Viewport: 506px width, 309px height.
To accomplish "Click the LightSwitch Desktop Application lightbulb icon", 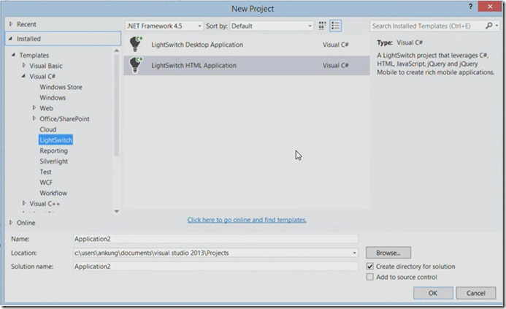I will tap(136, 44).
